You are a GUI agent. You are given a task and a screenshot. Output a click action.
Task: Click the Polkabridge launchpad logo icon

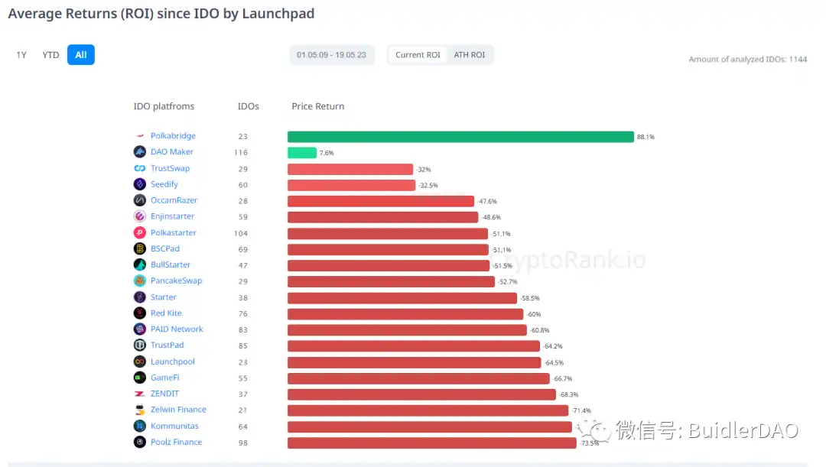140,135
